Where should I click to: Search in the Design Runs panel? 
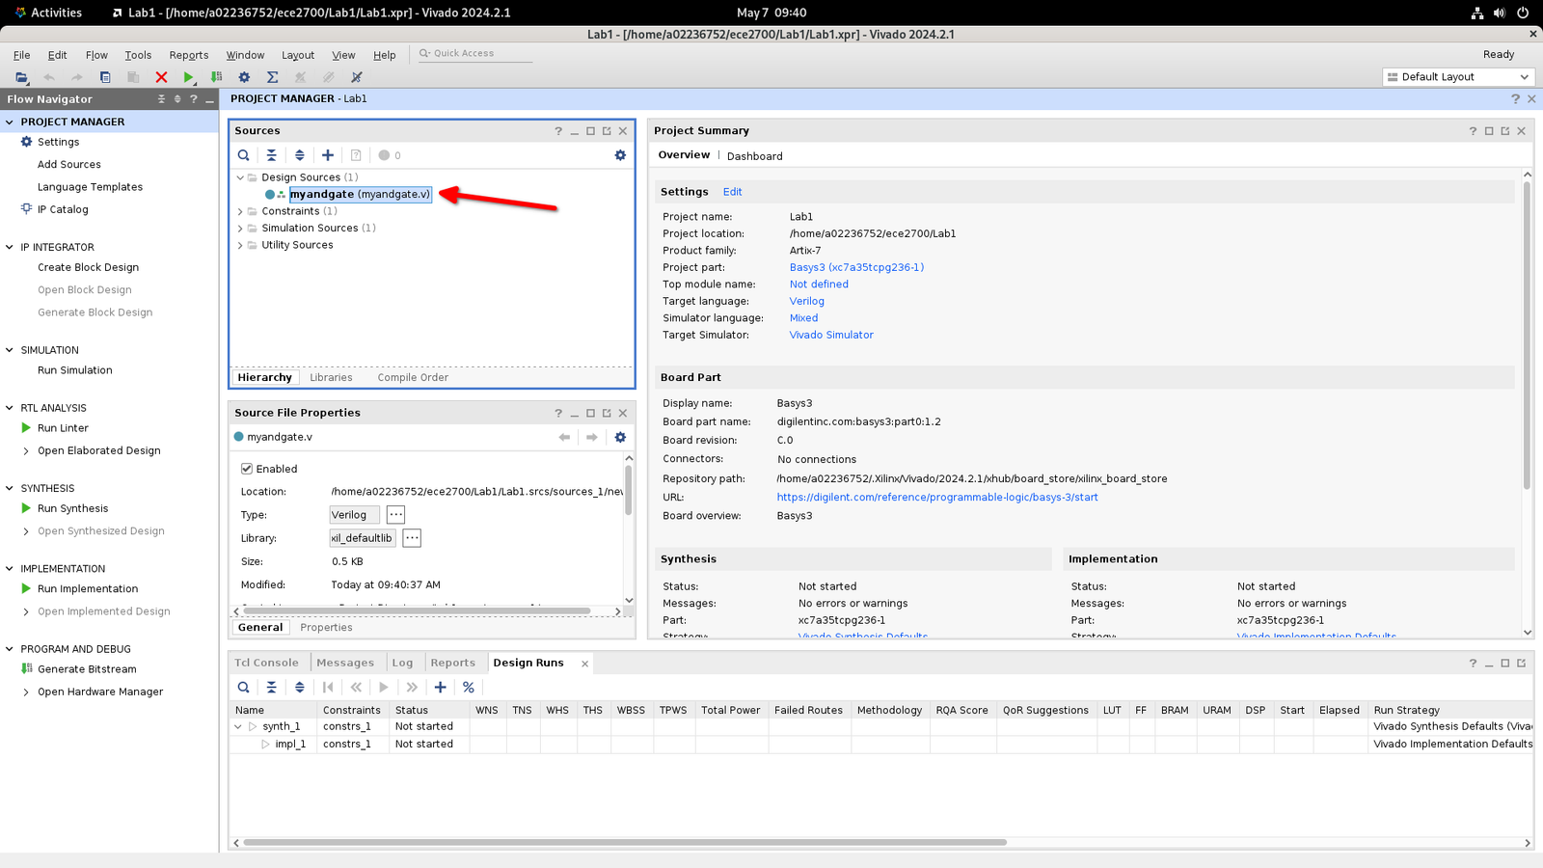tap(244, 688)
